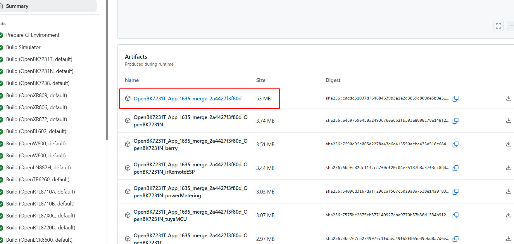Click package icon of OpenBK7231N_powerMetering row
This screenshot has height=244, width=514.
(x=128, y=191)
